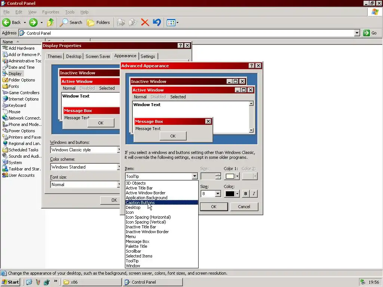Open the Edit menu
This screenshot has width=383, height=287.
(19, 12)
